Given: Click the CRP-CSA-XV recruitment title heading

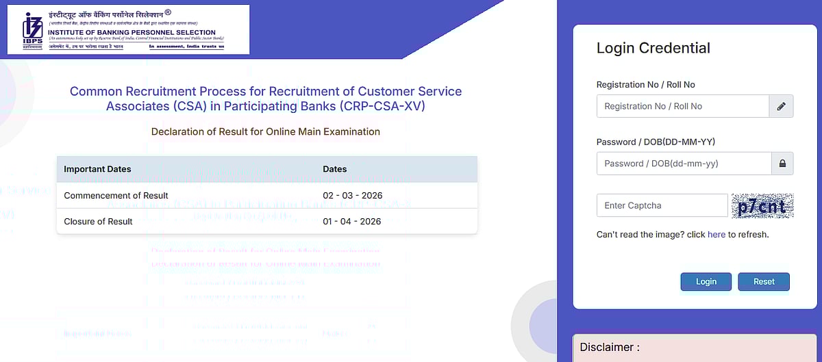Looking at the screenshot, I should point(266,99).
